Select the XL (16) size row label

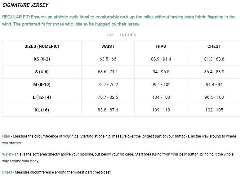coord(42,110)
